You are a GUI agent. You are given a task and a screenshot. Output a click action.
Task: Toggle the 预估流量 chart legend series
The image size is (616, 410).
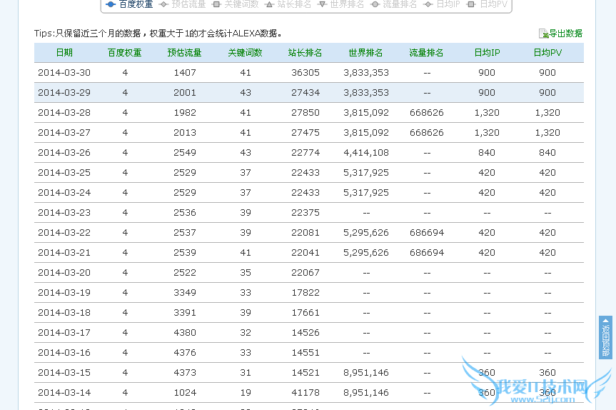182,4
